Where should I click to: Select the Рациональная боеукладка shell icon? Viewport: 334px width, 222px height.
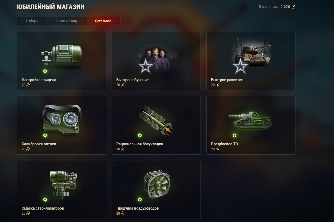[x=156, y=120]
